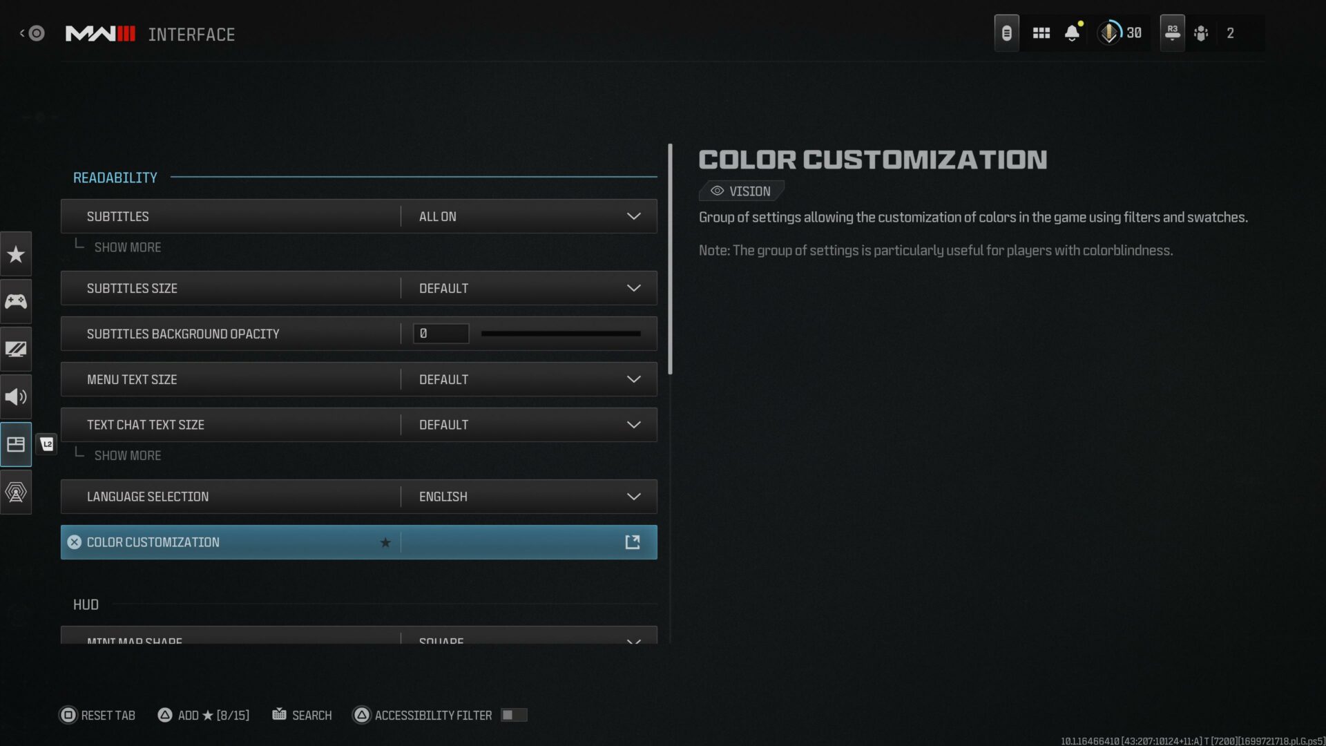Expand the Subtitles dropdown chevron
This screenshot has height=746, width=1326.
[x=633, y=216]
